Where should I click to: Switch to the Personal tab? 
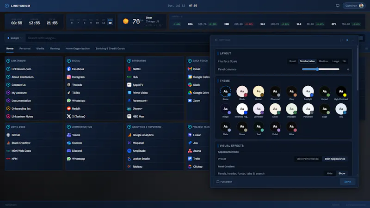point(25,48)
